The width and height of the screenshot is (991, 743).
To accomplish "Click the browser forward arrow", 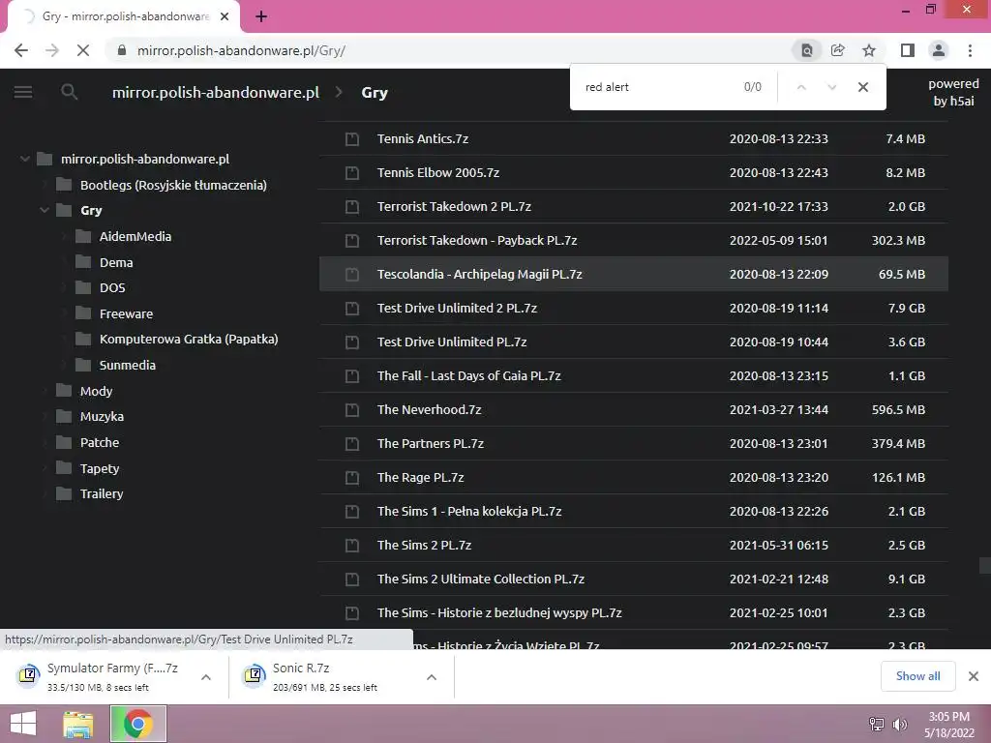I will [x=52, y=50].
